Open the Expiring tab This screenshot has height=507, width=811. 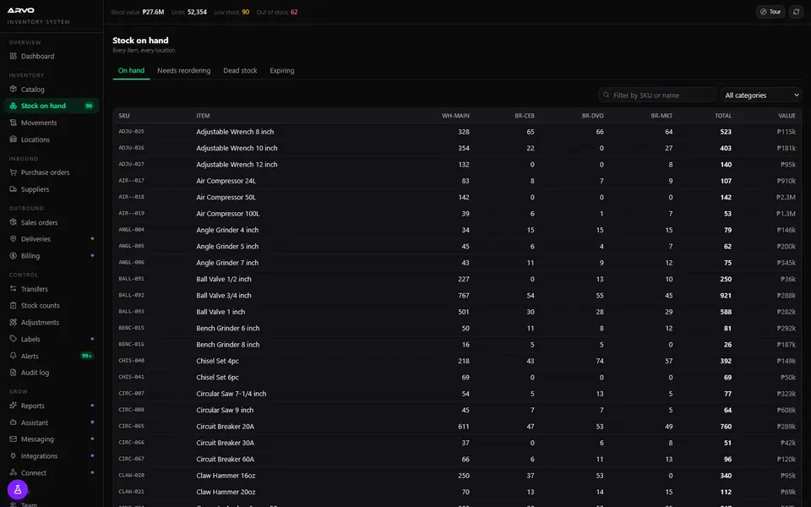click(282, 70)
